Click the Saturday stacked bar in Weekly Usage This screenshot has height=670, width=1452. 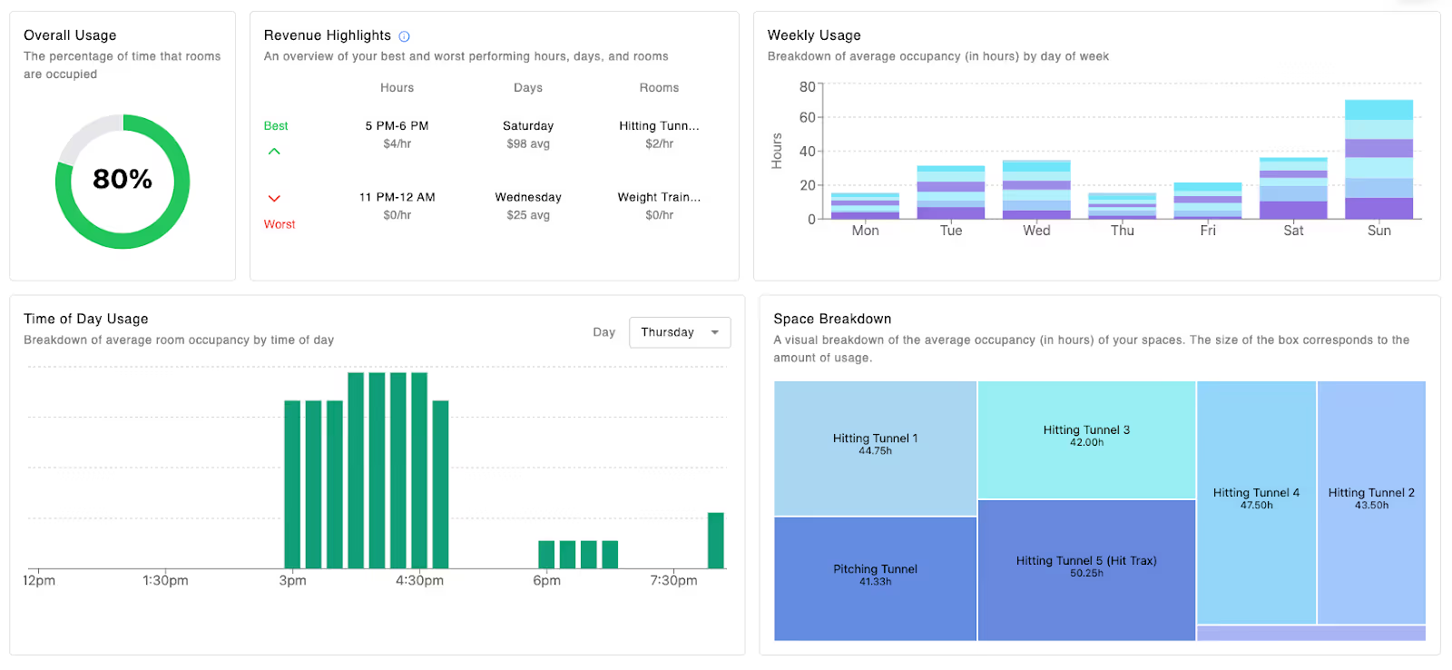1293,188
